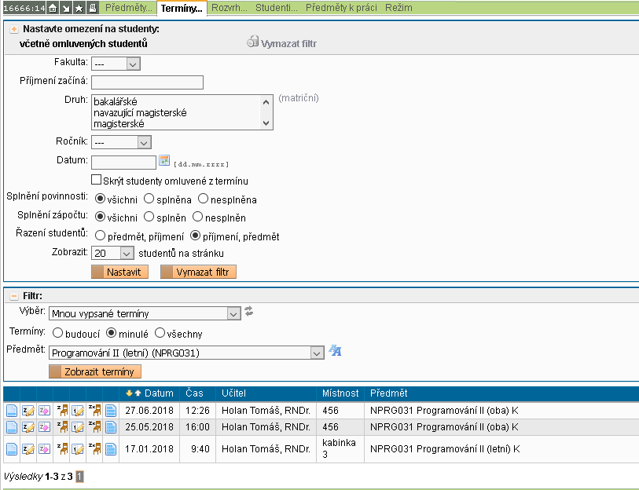Image resolution: width=639 pixels, height=490 pixels.
Task: Open the calendar date picker icon
Action: (x=164, y=161)
